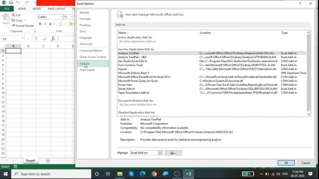Click the formula bar Cancel X icon

coord(36,39)
